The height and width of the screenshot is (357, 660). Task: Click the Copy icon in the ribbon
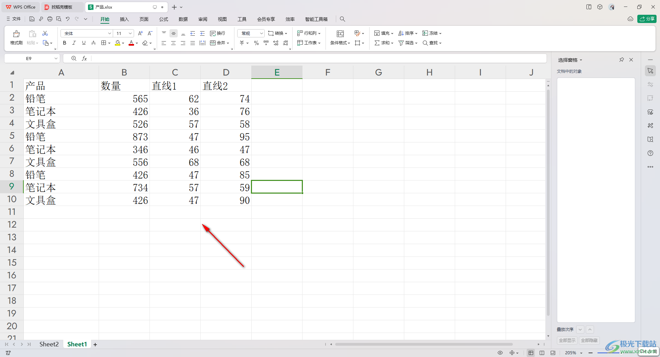[46, 43]
